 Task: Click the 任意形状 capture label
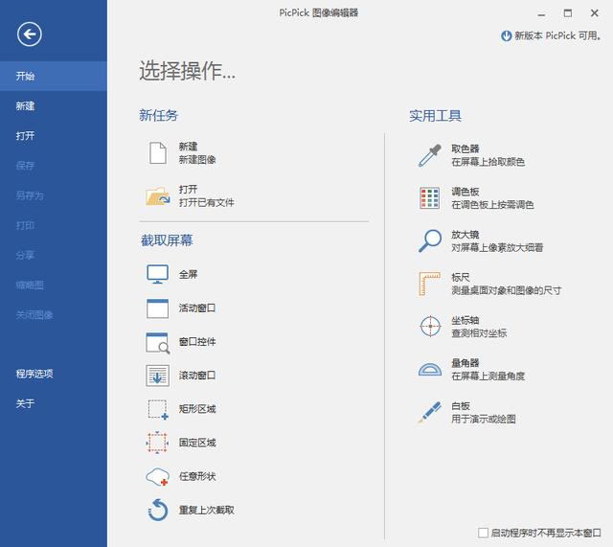click(197, 476)
